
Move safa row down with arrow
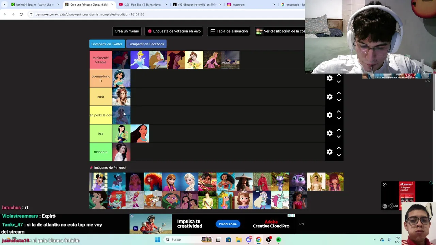339,100
